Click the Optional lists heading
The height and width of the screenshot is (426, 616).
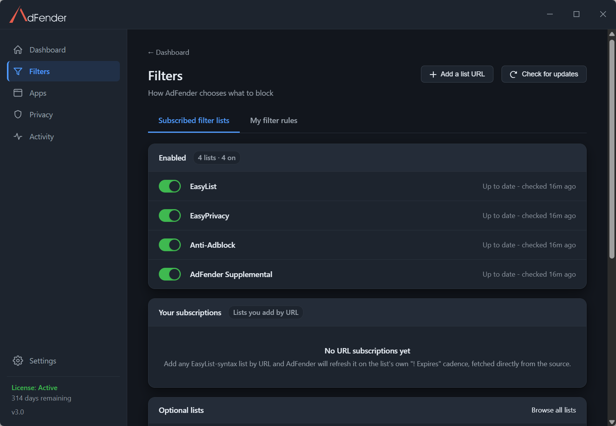click(x=181, y=410)
